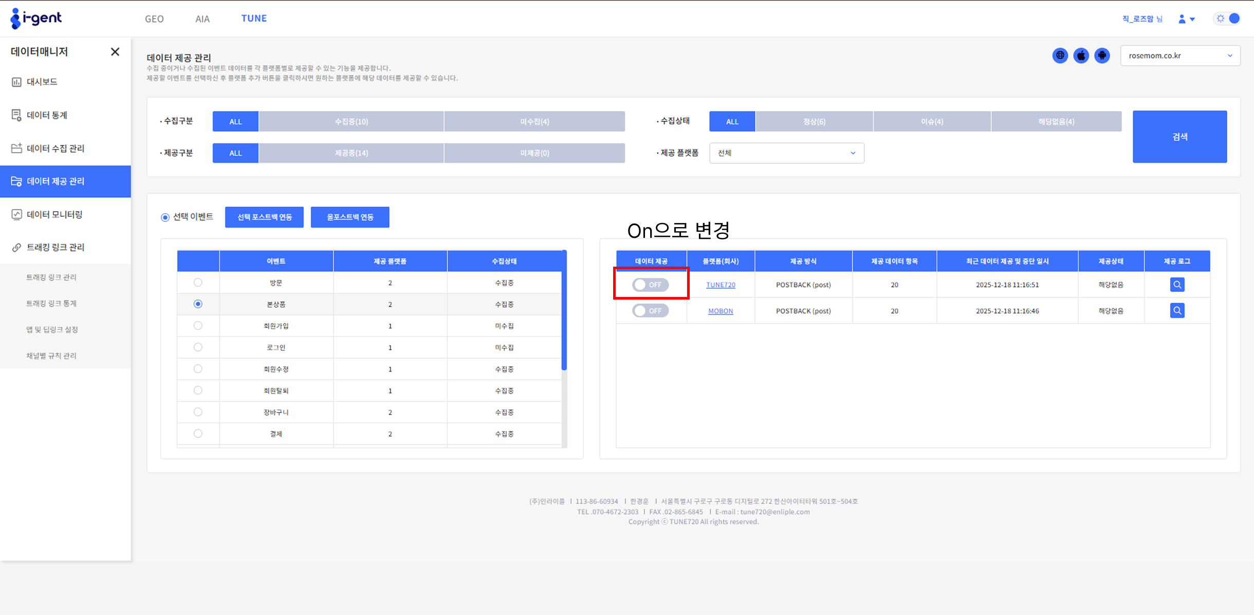Select the 선택 이벤트 radio button
This screenshot has height=615, width=1254.
point(165,217)
